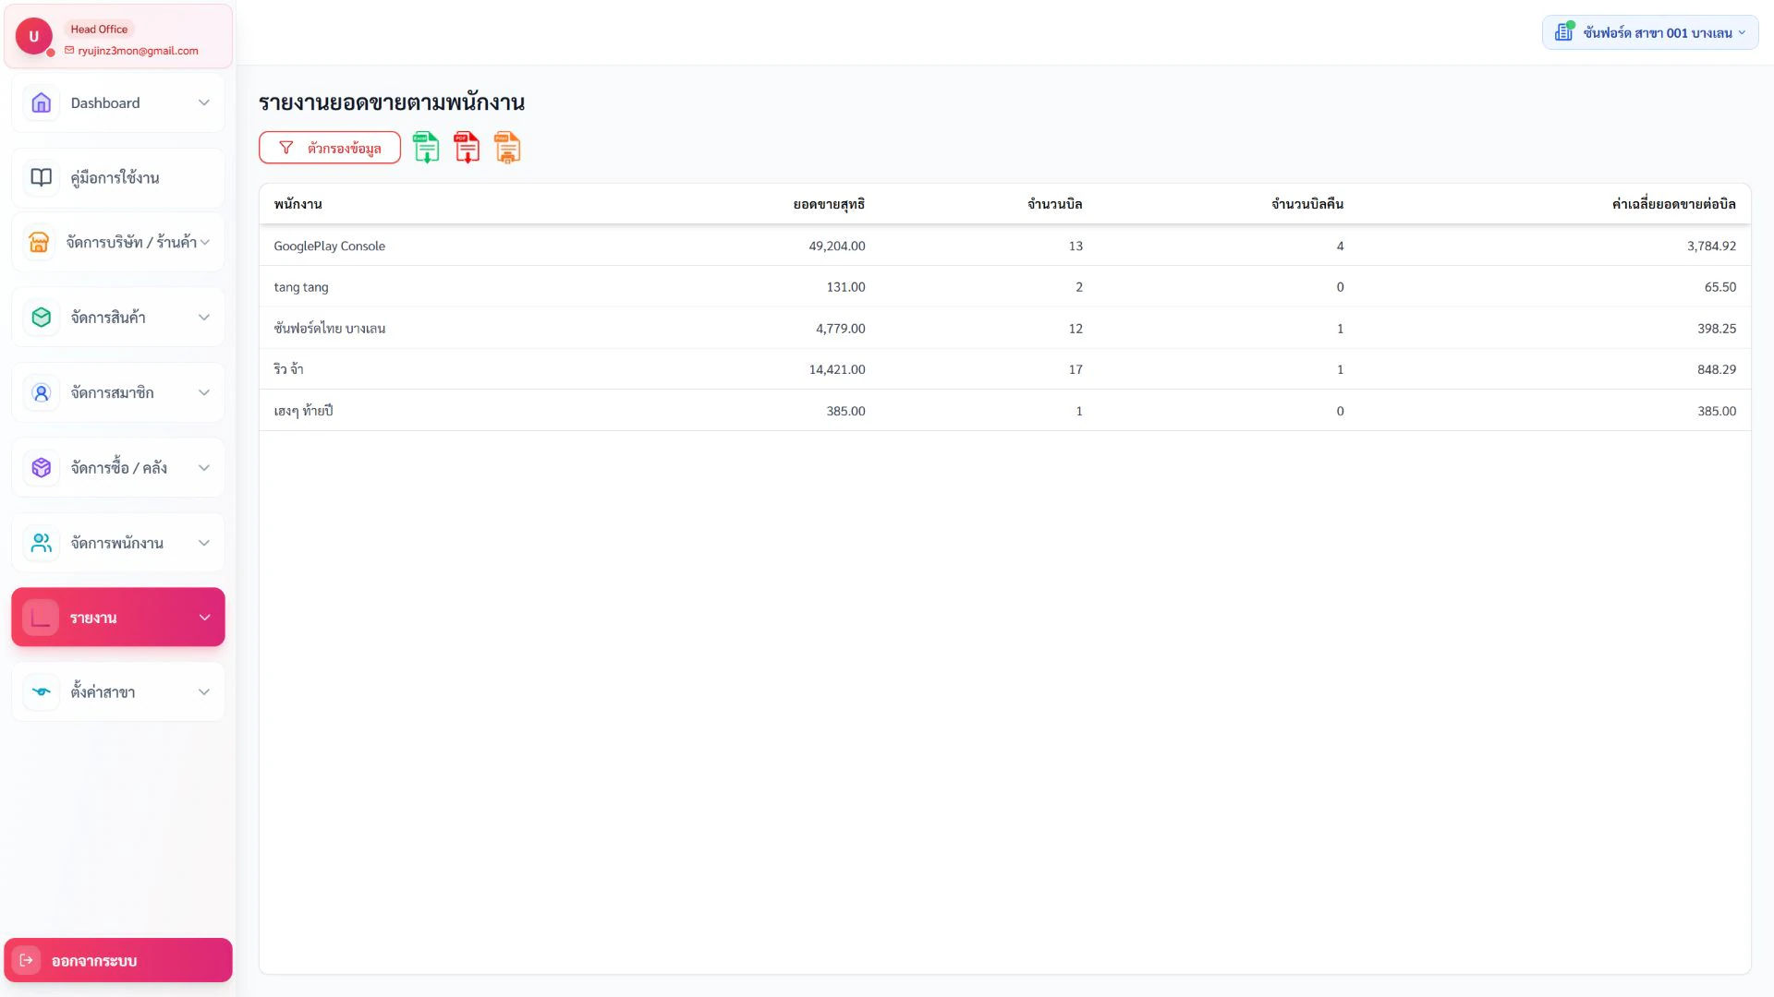Open the ตั้งค่าสาขา menu
This screenshot has height=997, width=1774.
[118, 691]
